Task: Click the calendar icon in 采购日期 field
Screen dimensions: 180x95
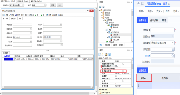Action: coord(173,49)
